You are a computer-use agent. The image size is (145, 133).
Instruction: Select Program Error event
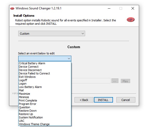click(45, 104)
